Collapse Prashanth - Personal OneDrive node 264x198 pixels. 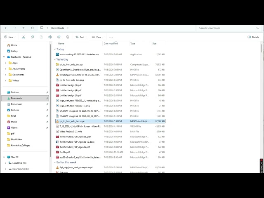click(4, 57)
